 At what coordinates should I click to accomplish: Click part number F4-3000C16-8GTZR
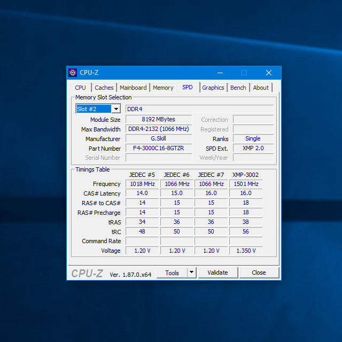pos(159,148)
